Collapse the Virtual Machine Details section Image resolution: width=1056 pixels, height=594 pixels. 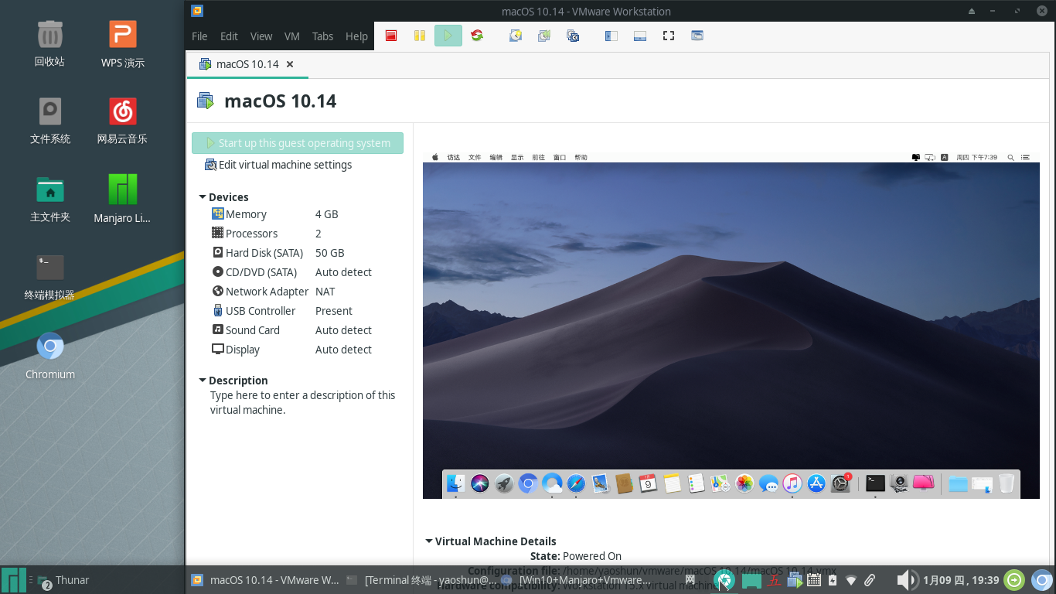[429, 541]
